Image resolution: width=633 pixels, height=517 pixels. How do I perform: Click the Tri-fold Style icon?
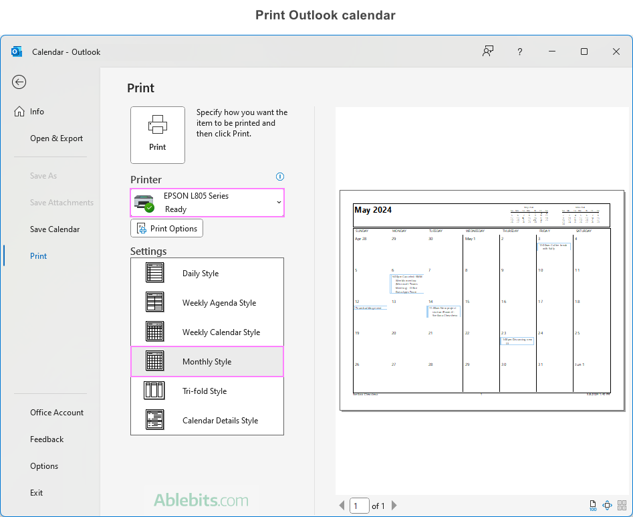click(x=154, y=391)
